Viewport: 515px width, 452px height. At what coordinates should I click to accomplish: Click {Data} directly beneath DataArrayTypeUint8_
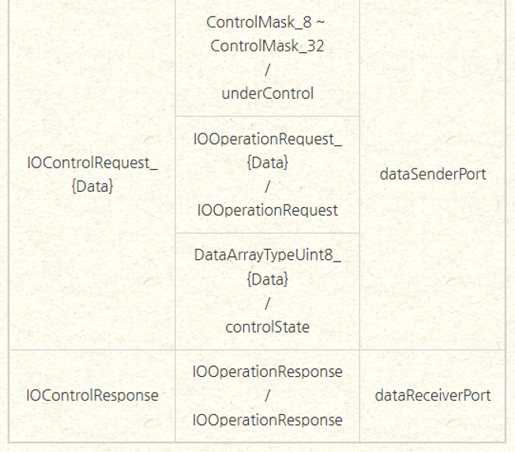click(267, 280)
